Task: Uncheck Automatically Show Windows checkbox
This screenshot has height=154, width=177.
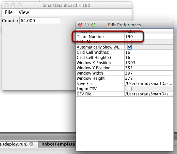Action: tap(129, 47)
